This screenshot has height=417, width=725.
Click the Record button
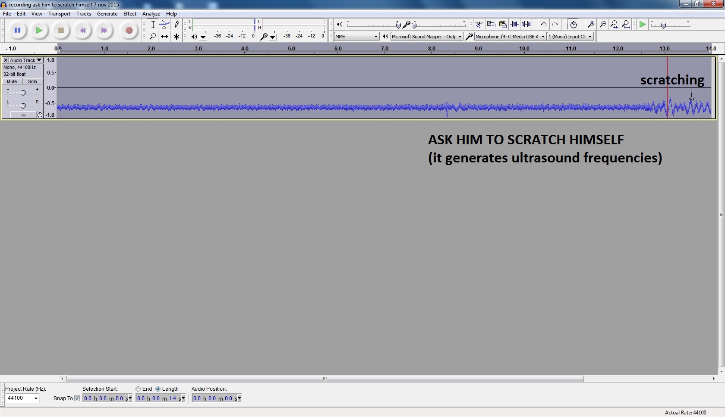pos(129,31)
